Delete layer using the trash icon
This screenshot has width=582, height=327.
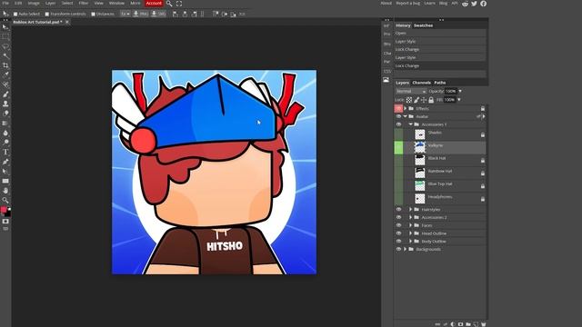coord(483,324)
